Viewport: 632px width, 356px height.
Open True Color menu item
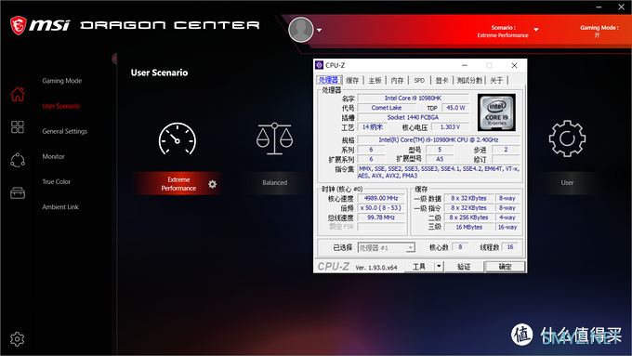pyautogui.click(x=57, y=182)
